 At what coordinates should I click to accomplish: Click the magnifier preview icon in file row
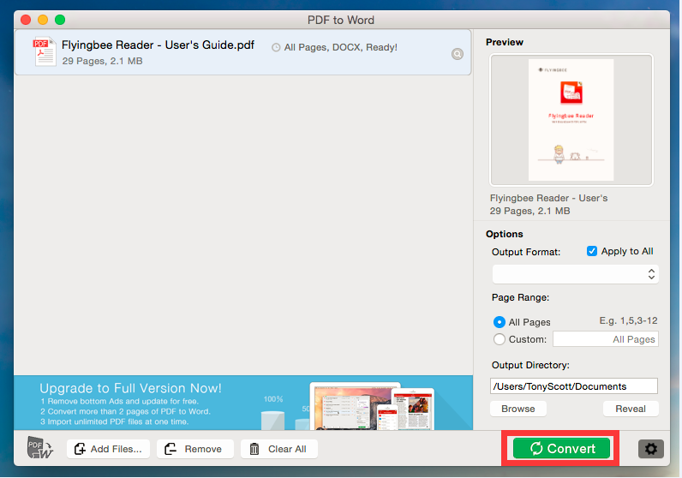coord(458,54)
